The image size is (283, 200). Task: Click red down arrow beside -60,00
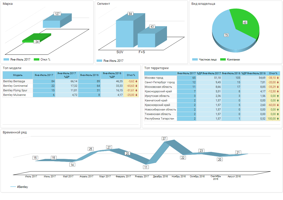click(278, 105)
